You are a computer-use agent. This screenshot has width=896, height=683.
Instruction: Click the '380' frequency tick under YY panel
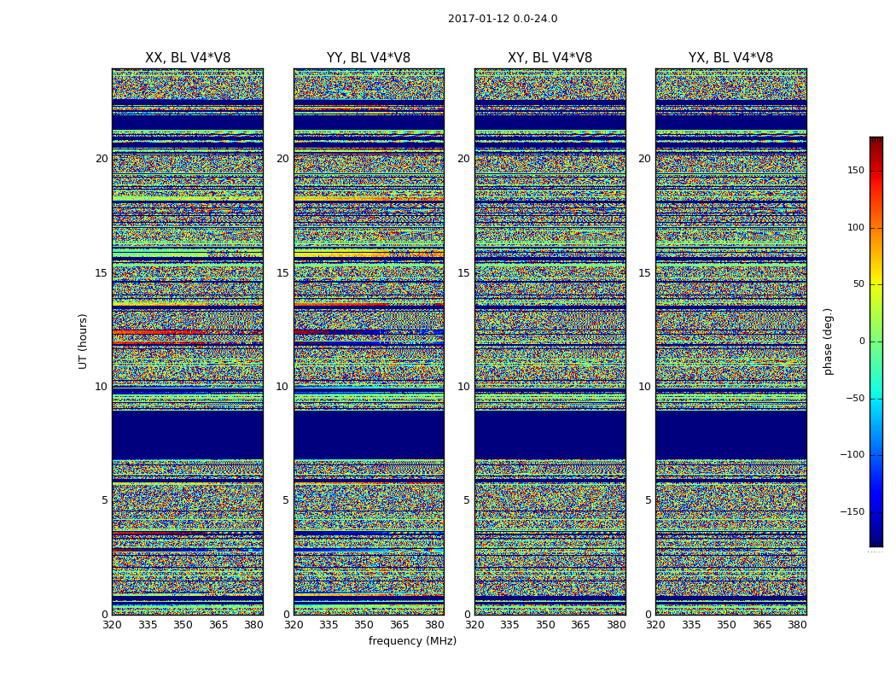[435, 625]
